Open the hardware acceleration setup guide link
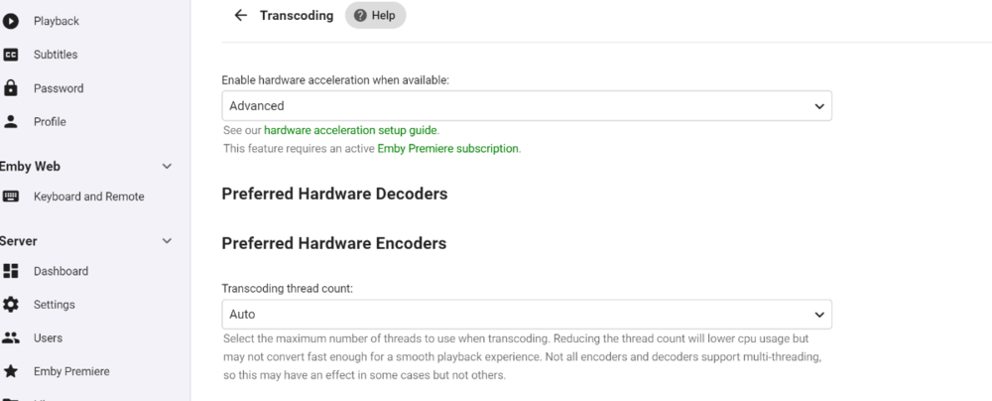The height and width of the screenshot is (401, 992). click(350, 130)
